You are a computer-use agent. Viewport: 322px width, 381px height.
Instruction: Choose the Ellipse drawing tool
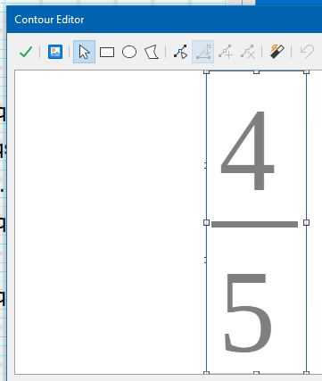click(x=129, y=52)
